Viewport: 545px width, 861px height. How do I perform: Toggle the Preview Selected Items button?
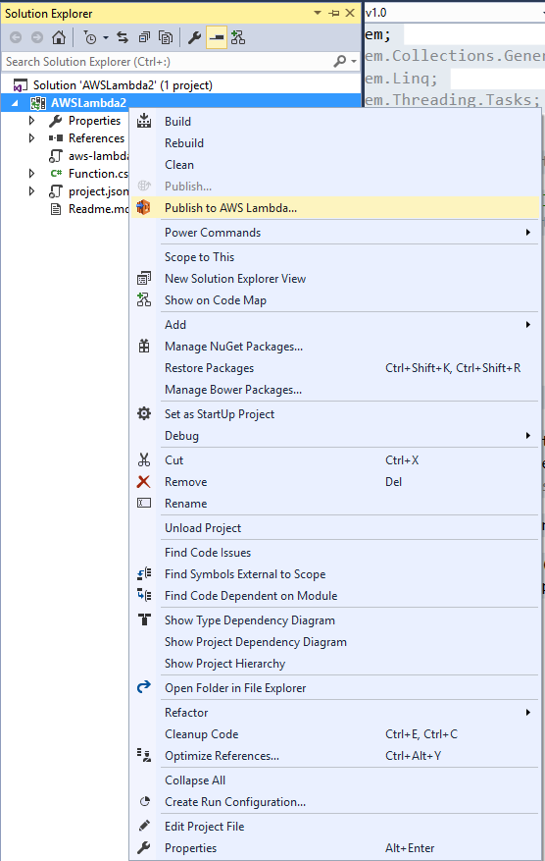(217, 37)
